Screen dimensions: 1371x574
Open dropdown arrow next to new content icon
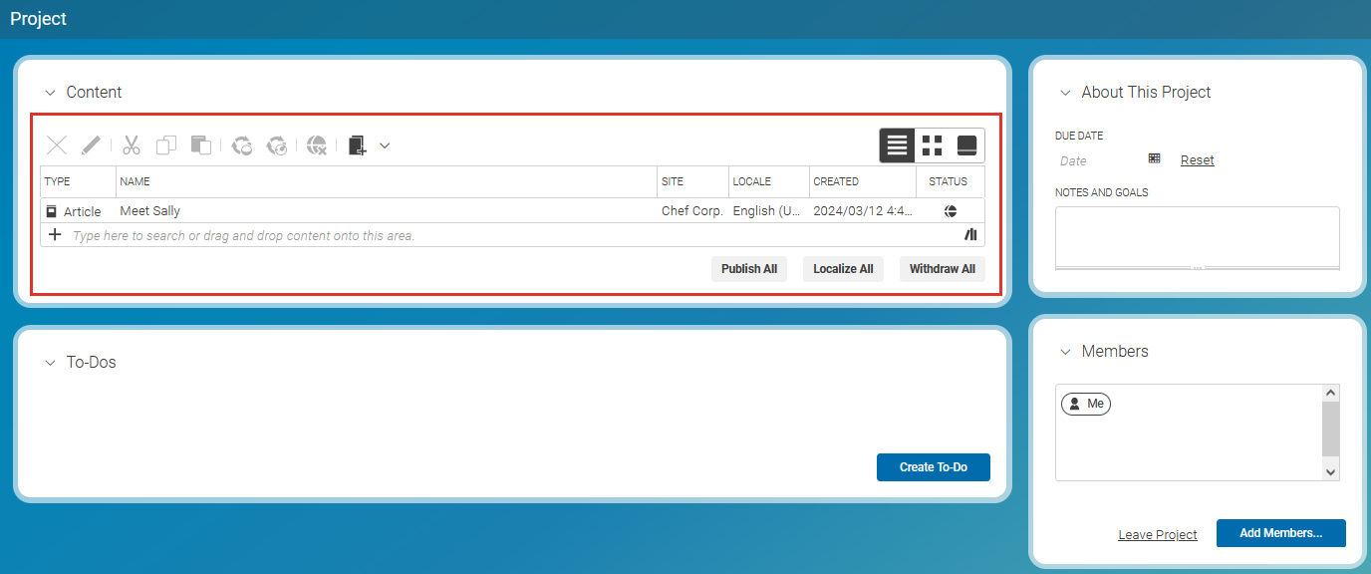click(x=385, y=145)
